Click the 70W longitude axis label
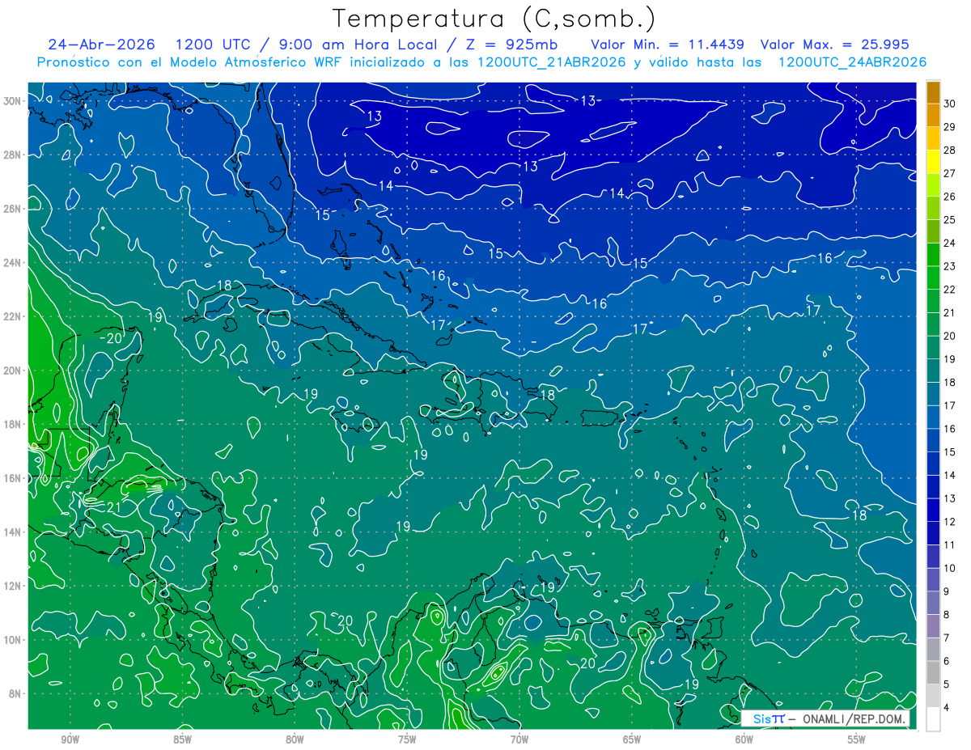Viewport: 971px width, 750px height. (519, 739)
